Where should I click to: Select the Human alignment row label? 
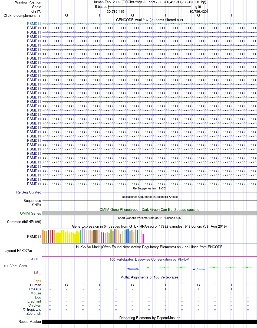(x=36, y=285)
